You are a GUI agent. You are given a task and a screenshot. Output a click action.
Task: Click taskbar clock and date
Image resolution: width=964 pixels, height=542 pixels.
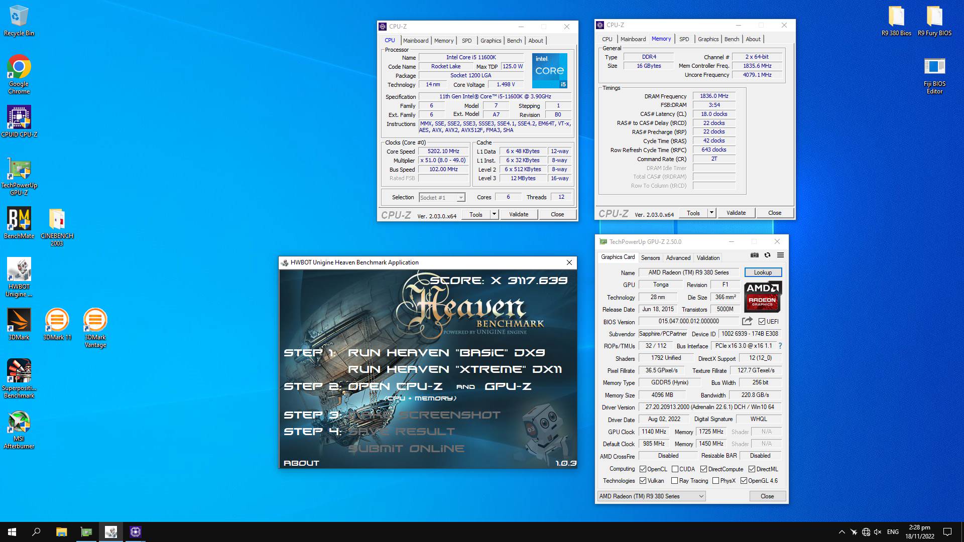[920, 532]
